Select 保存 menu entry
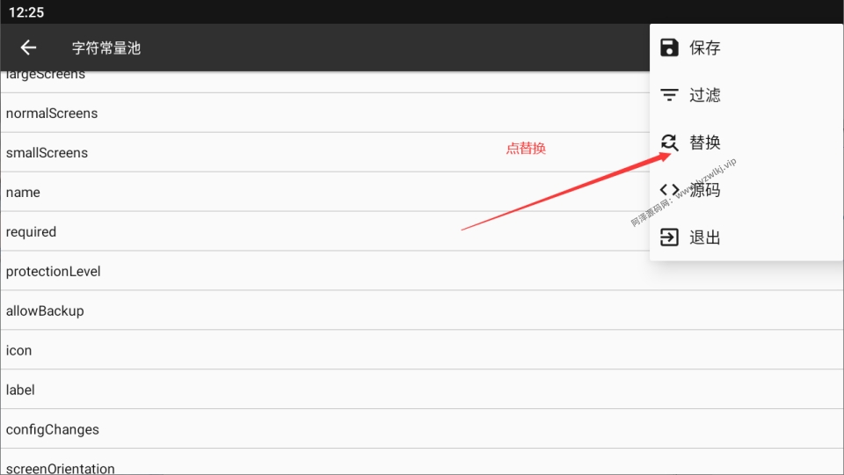844x475 pixels. pyautogui.click(x=746, y=47)
